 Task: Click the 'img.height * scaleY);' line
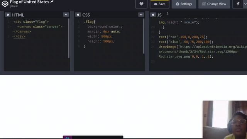179,22
